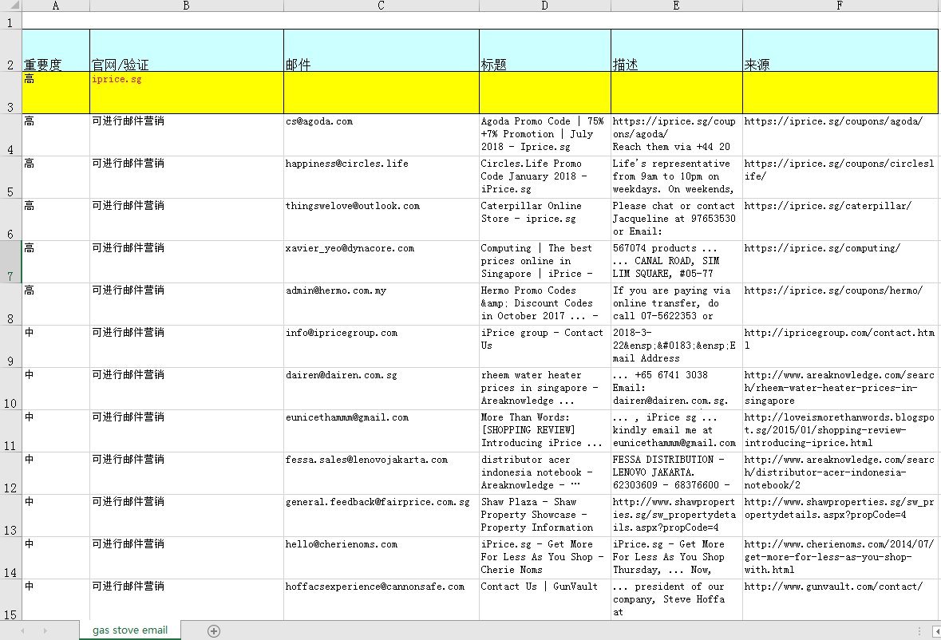Select row 7 header
This screenshot has height=640, width=941.
(x=11, y=262)
